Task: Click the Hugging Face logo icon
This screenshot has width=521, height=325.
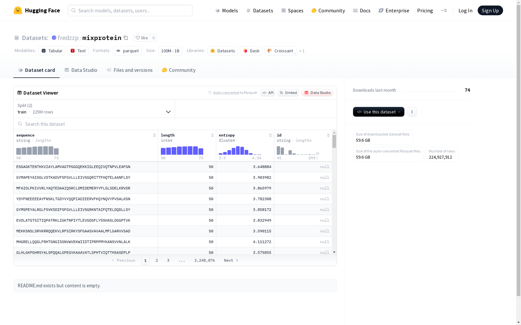Action: click(18, 10)
